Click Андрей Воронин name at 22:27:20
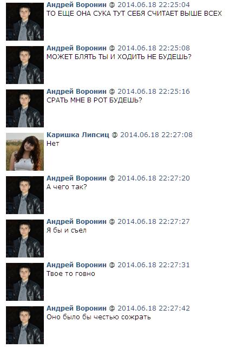Image resolution: width=236 pixels, height=348 pixels. tap(76, 178)
